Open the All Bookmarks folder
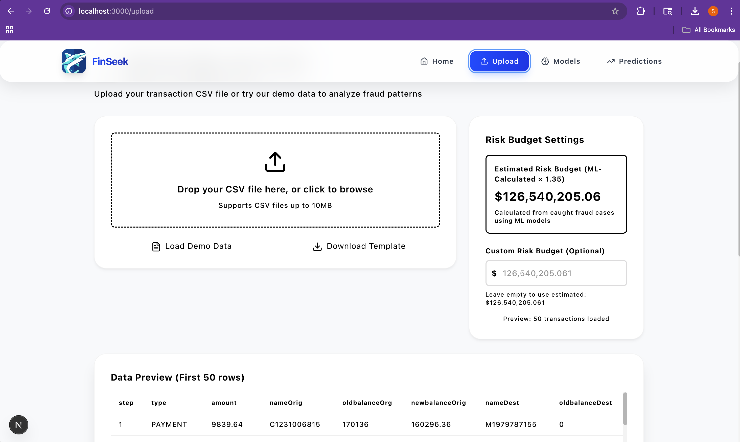The height and width of the screenshot is (442, 740). (x=708, y=30)
